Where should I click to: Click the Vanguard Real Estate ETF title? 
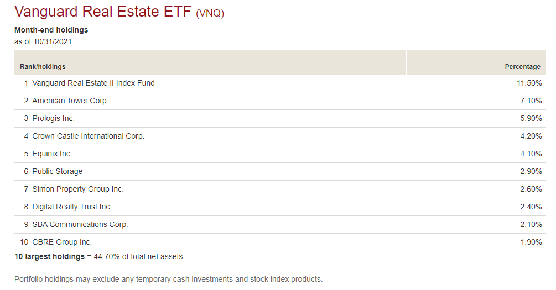pos(103,12)
